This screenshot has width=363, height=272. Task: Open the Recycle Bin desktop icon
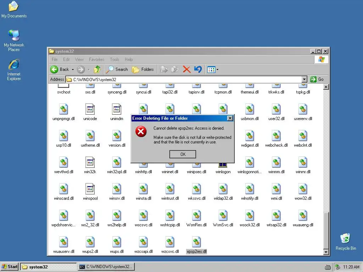(346, 242)
